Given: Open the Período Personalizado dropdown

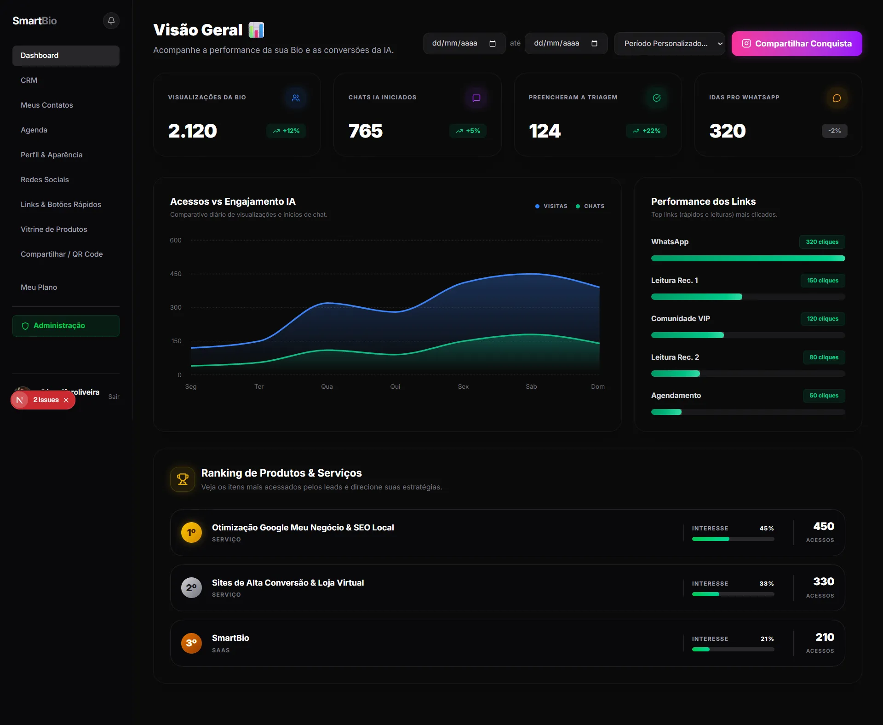Looking at the screenshot, I should click(670, 44).
